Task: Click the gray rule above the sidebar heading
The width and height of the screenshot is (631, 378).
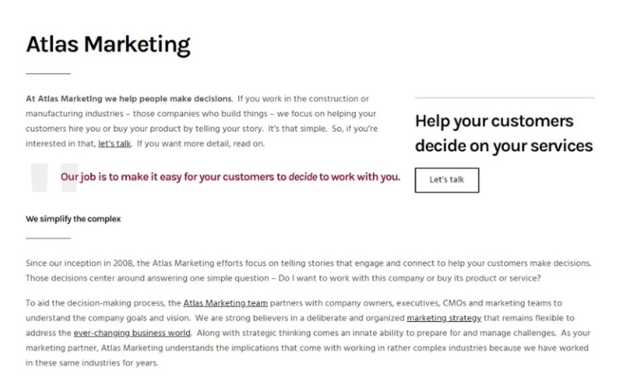Action: click(504, 98)
